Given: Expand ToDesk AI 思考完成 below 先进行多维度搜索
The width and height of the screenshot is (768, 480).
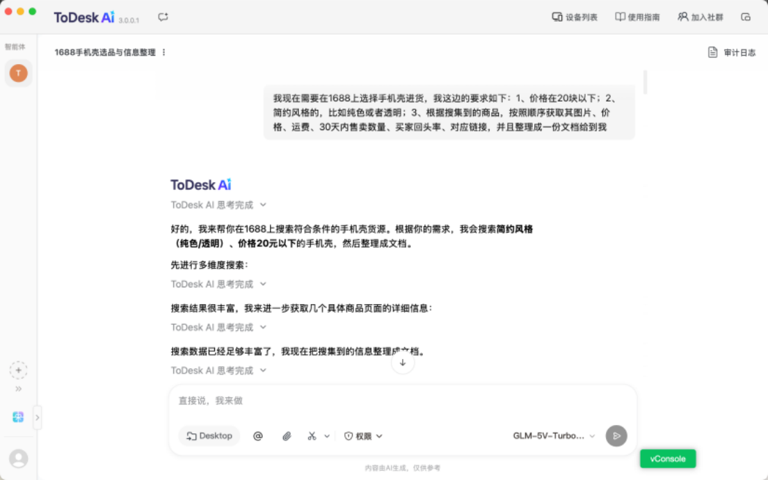Looking at the screenshot, I should 218,284.
